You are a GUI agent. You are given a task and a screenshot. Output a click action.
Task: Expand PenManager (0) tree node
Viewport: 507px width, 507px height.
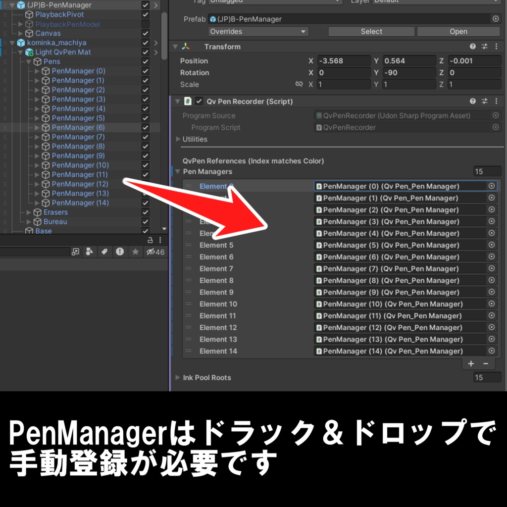[x=37, y=71]
